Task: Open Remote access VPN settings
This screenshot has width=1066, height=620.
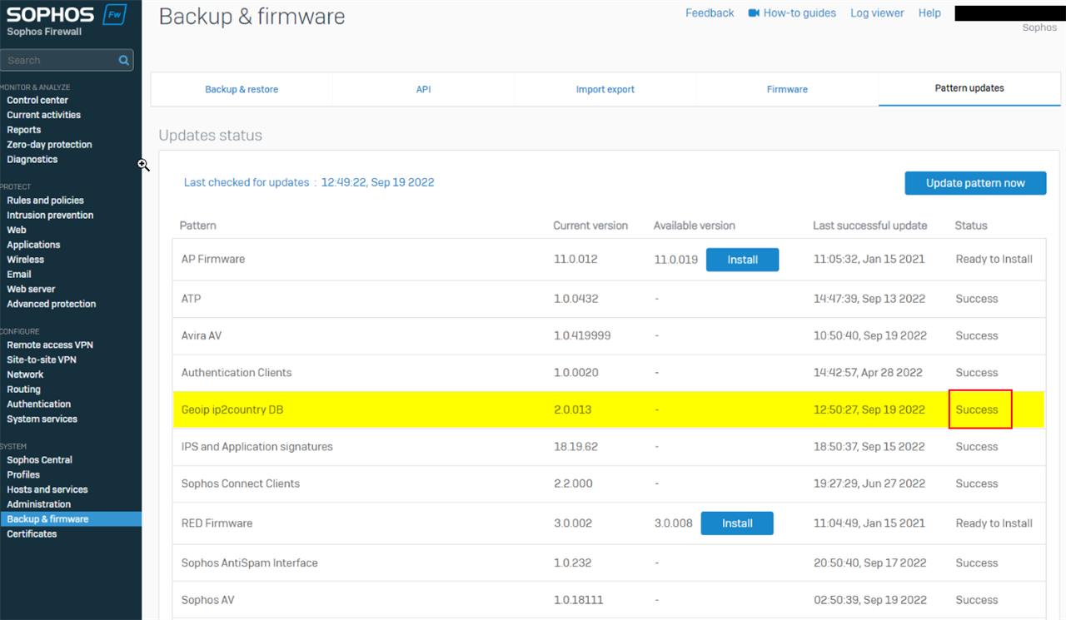Action: [x=50, y=345]
